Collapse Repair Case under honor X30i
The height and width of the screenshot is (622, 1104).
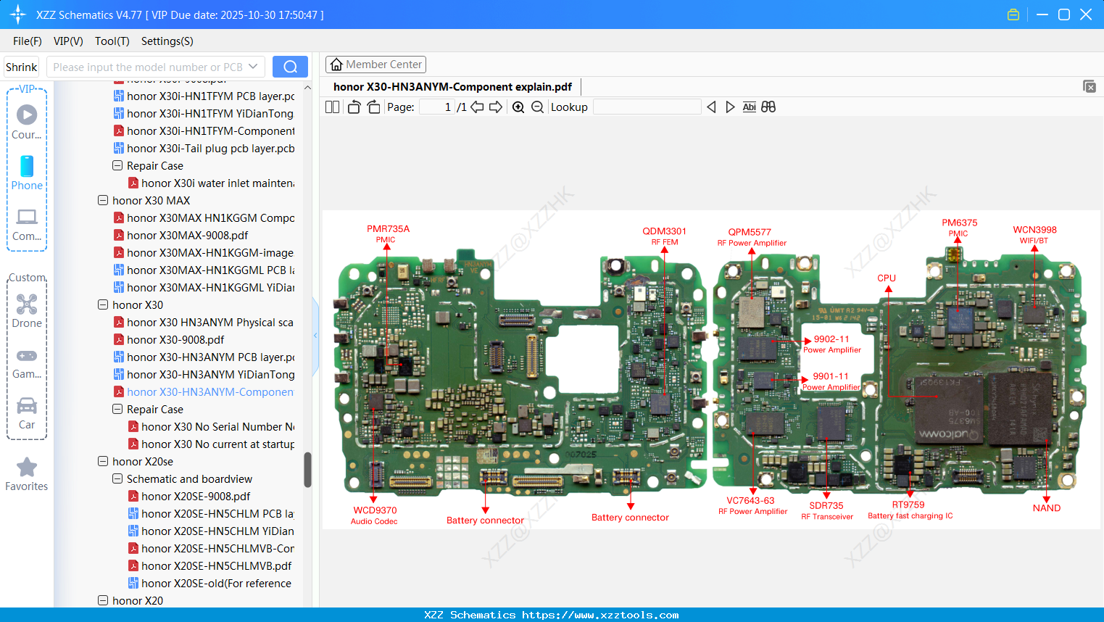coord(117,165)
